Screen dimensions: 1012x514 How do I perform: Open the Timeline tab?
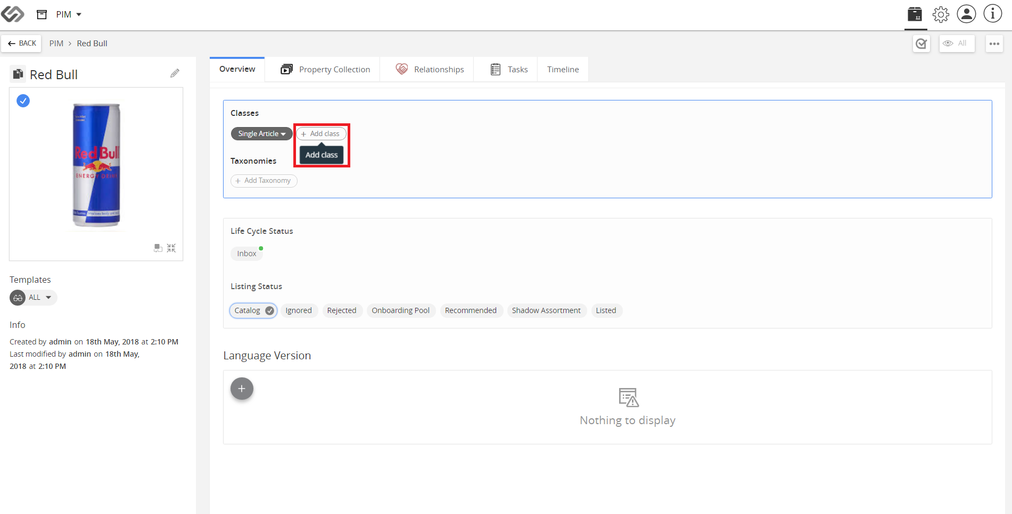click(x=563, y=70)
